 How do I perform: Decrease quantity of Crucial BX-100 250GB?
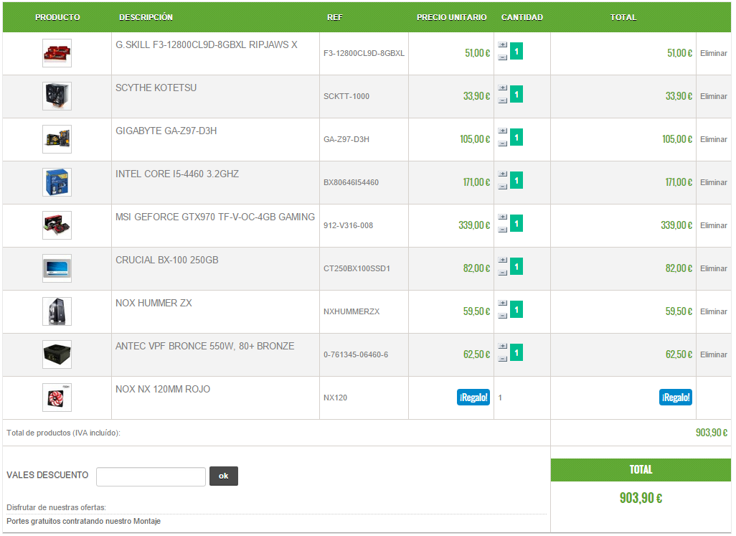pyautogui.click(x=503, y=273)
